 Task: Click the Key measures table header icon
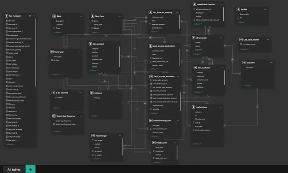coord(7,16)
